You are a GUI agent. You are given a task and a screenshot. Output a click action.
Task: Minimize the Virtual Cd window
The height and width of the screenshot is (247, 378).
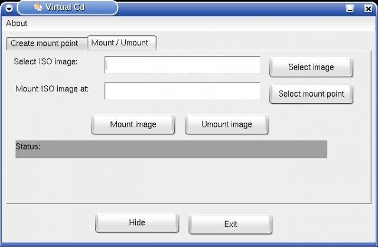click(x=350, y=8)
